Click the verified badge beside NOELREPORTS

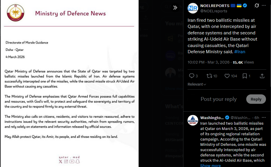point(245,6)
